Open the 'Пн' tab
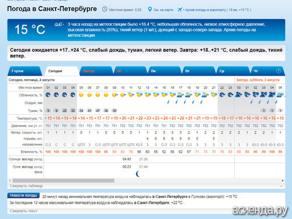This screenshot has height=219, width=292. coord(165,71)
